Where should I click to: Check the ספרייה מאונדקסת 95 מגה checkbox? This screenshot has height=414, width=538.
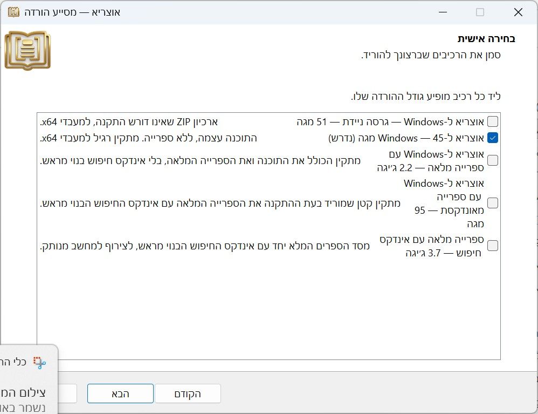click(492, 203)
